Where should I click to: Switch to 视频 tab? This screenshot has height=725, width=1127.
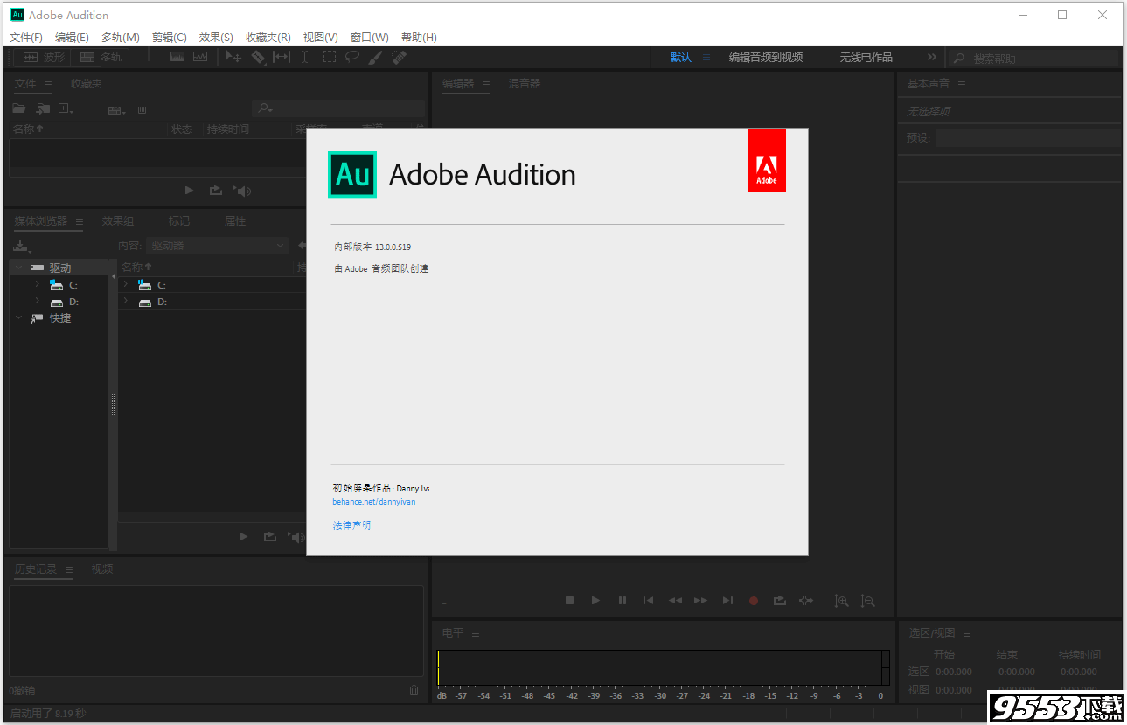pos(102,568)
